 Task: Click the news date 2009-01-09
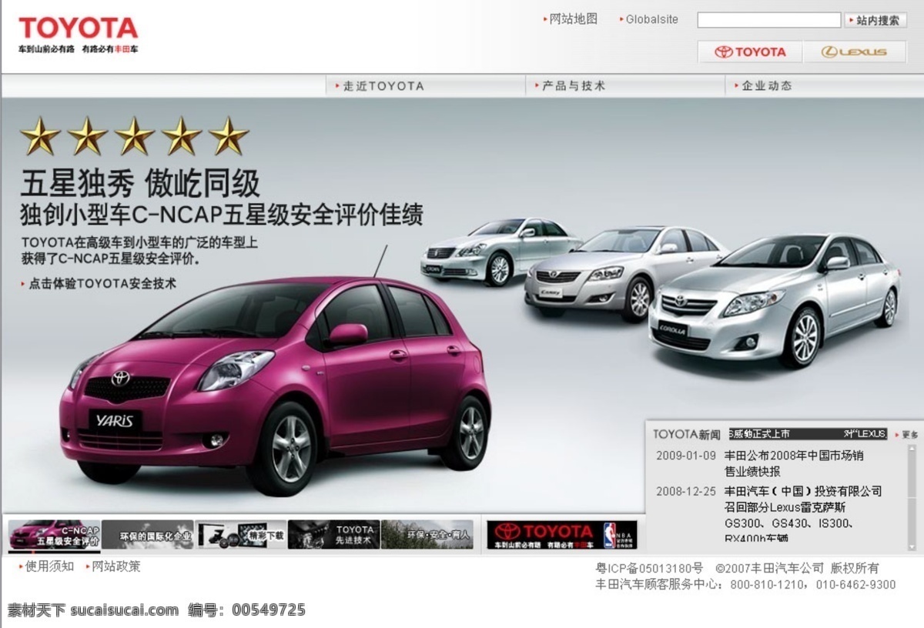pyautogui.click(x=685, y=456)
